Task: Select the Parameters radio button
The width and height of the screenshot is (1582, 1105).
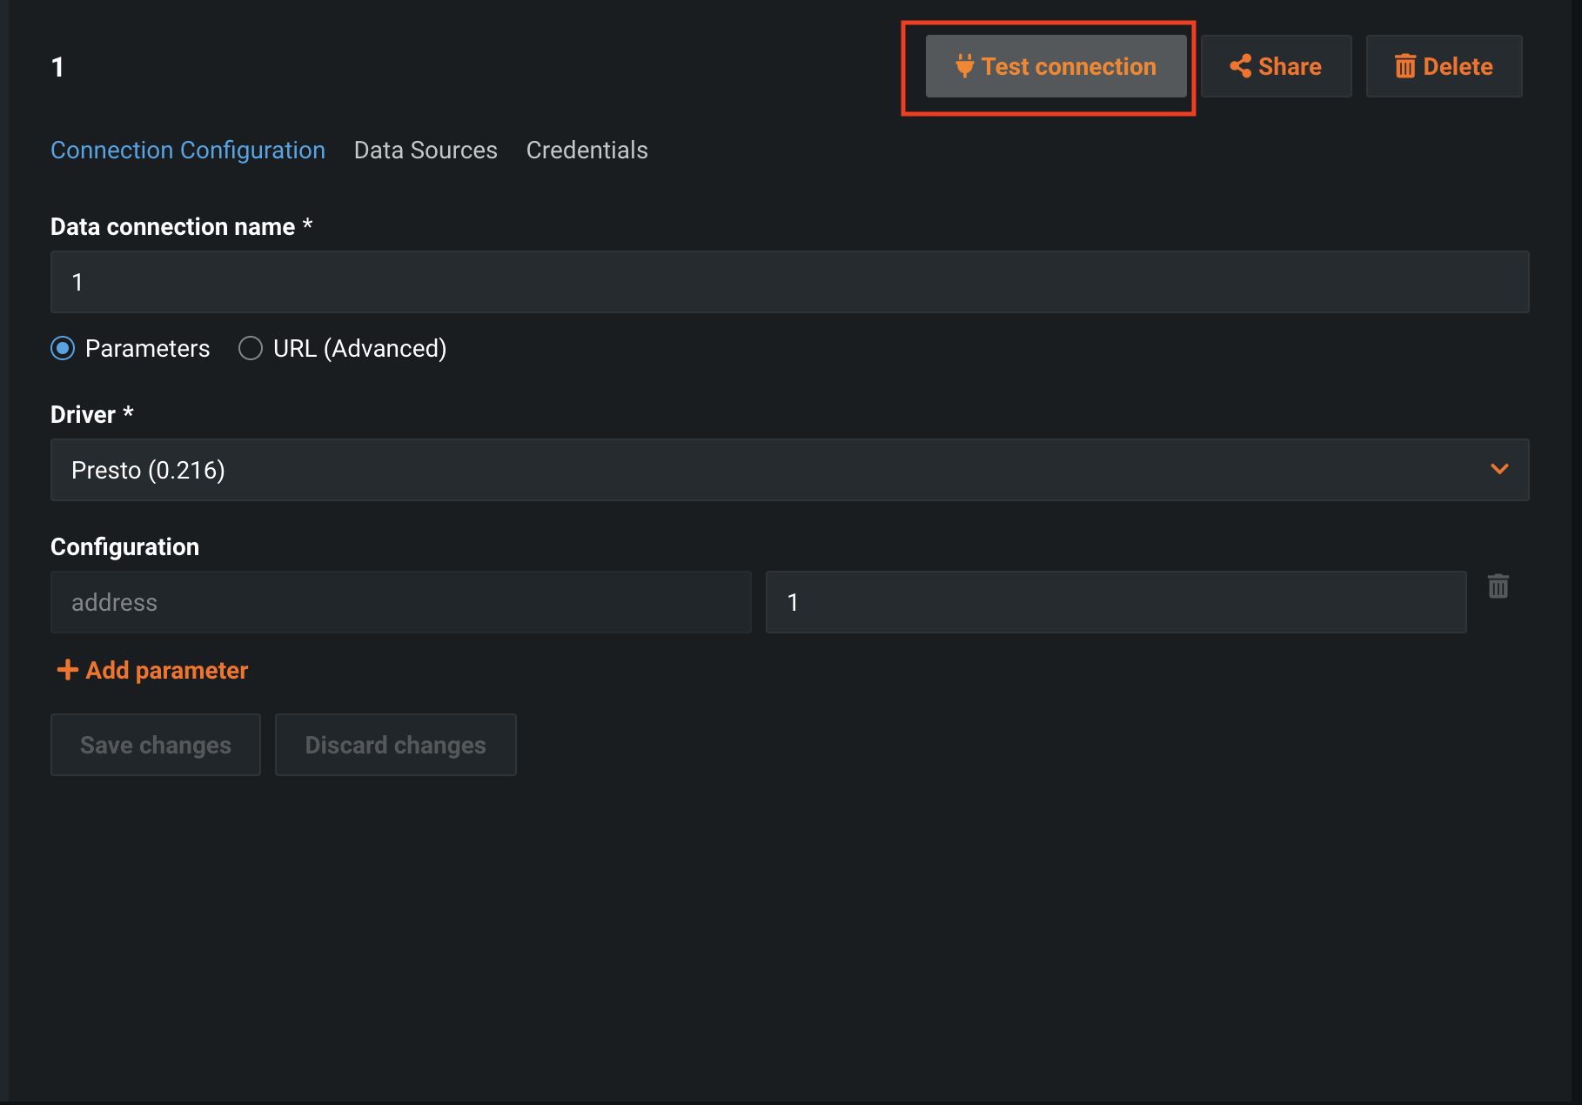Action: (x=63, y=348)
